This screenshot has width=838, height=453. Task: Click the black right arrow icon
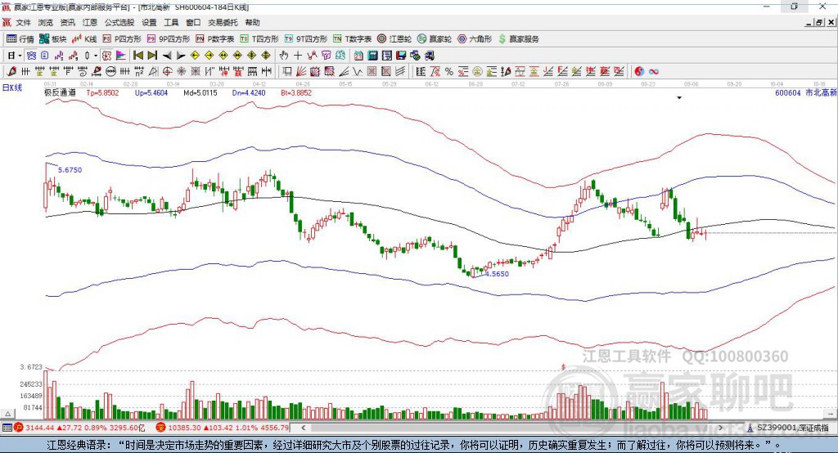(181, 56)
